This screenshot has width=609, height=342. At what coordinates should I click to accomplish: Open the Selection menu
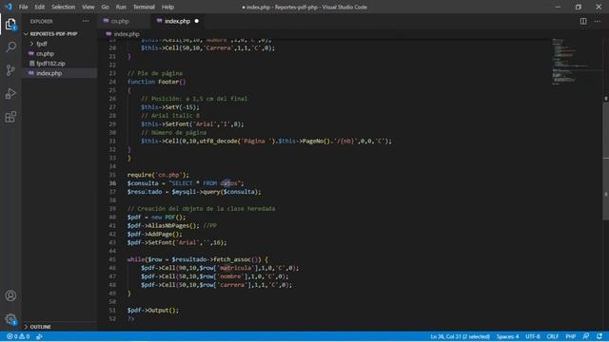point(64,7)
